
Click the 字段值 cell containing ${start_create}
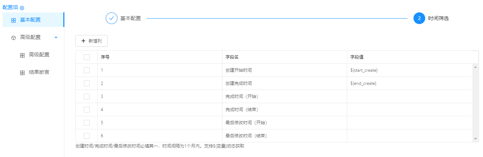point(409,70)
